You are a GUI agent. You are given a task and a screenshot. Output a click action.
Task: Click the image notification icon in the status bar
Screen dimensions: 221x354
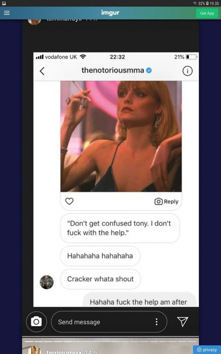[3, 3]
